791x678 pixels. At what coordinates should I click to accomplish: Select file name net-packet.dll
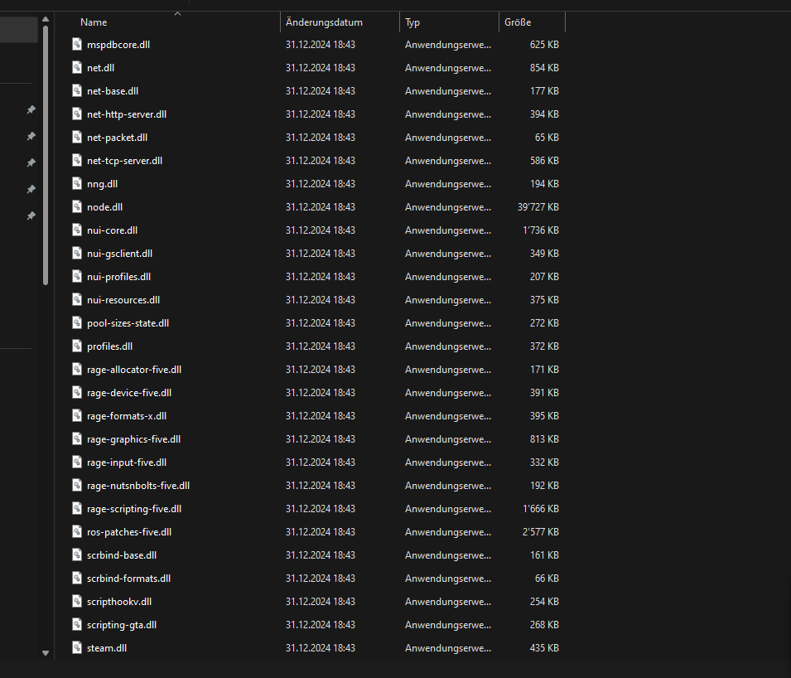117,138
